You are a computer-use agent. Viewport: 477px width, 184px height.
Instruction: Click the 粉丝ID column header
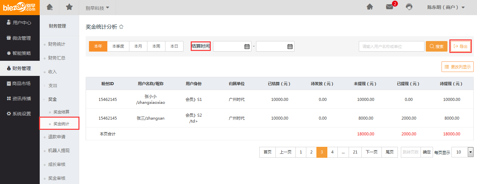pyautogui.click(x=108, y=84)
